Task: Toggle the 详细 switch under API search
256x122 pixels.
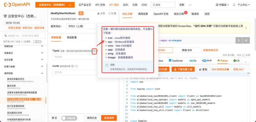Action: pyautogui.click(x=37, y=42)
